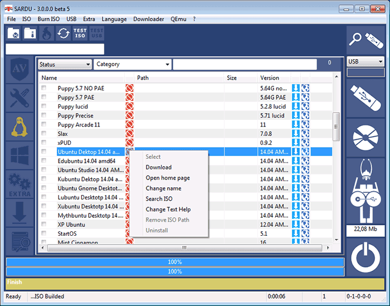Click web globe icon for StartOS row
The height and width of the screenshot is (306, 390).
click(305, 234)
